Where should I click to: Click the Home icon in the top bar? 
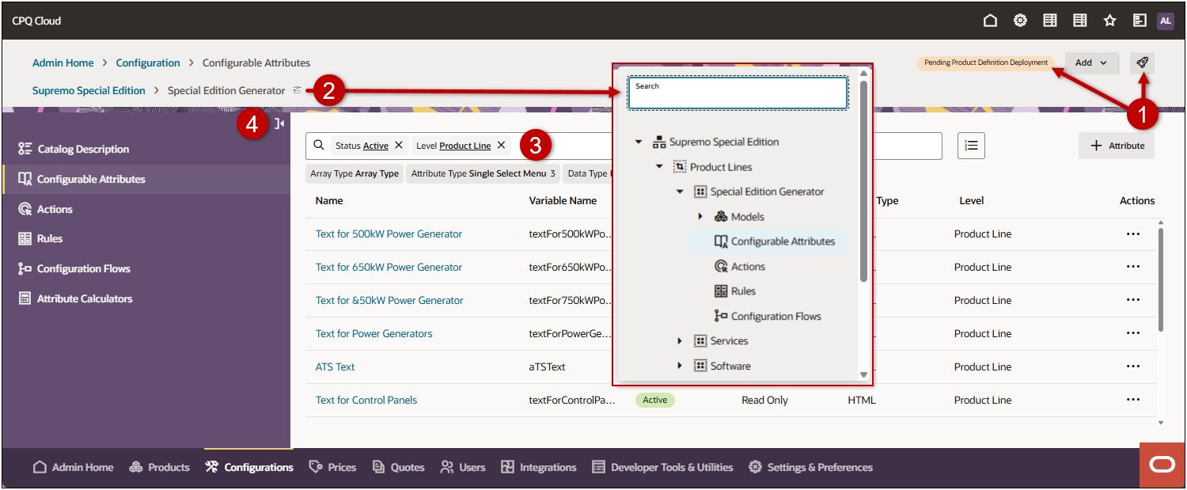pos(990,21)
